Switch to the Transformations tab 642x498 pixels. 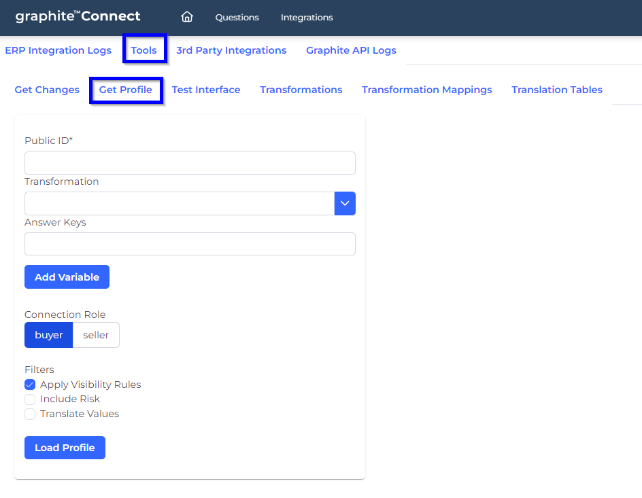pyautogui.click(x=301, y=89)
